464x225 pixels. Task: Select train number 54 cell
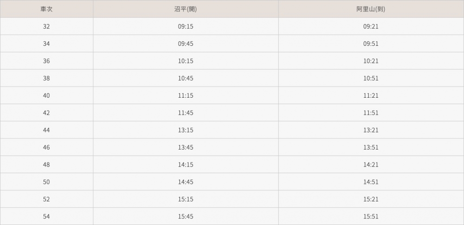click(x=46, y=217)
